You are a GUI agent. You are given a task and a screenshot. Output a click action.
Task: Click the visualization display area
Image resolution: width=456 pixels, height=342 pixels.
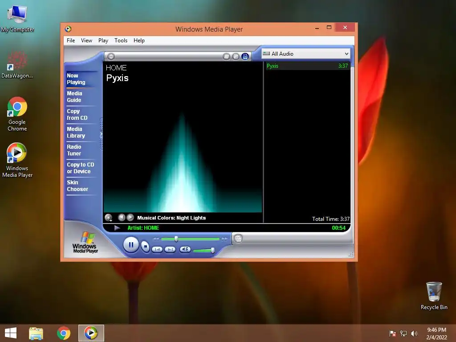[x=183, y=137]
